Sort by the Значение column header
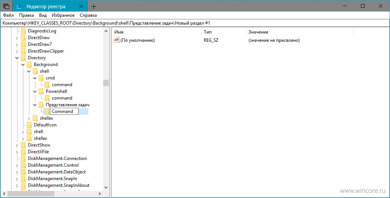Screen dimensions: 390x198 coord(299,32)
